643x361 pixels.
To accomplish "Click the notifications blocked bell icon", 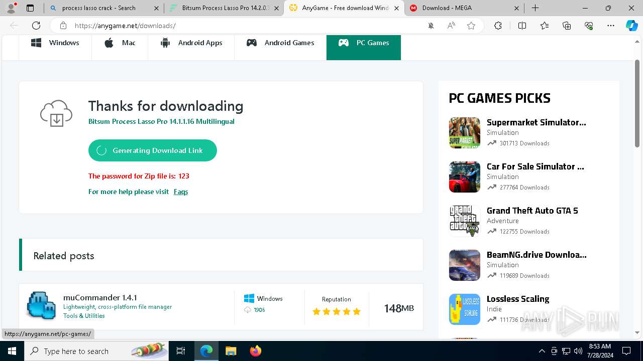I will coord(431,26).
